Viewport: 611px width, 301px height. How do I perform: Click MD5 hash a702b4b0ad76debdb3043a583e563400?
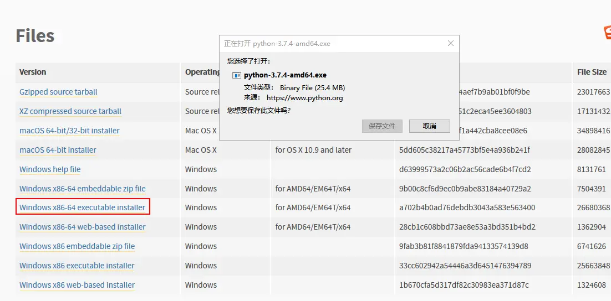[x=467, y=207]
